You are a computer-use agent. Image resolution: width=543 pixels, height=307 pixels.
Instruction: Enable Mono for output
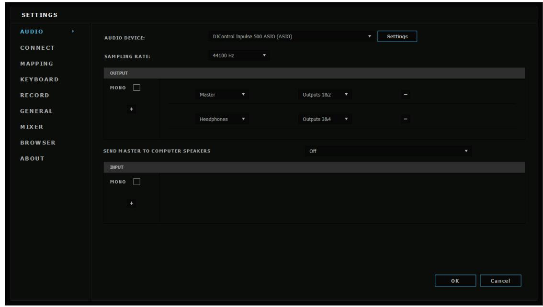point(137,88)
